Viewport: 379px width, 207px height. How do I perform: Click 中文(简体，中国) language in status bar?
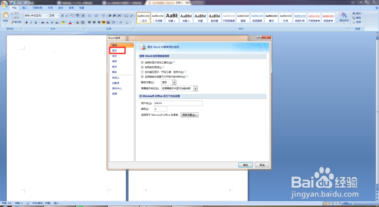tap(41, 203)
